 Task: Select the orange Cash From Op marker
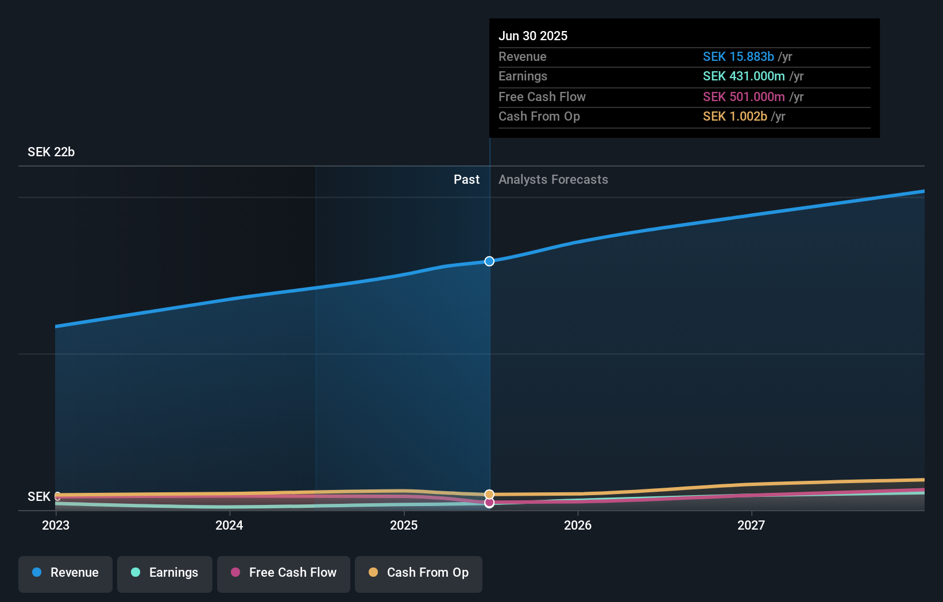[x=489, y=493]
